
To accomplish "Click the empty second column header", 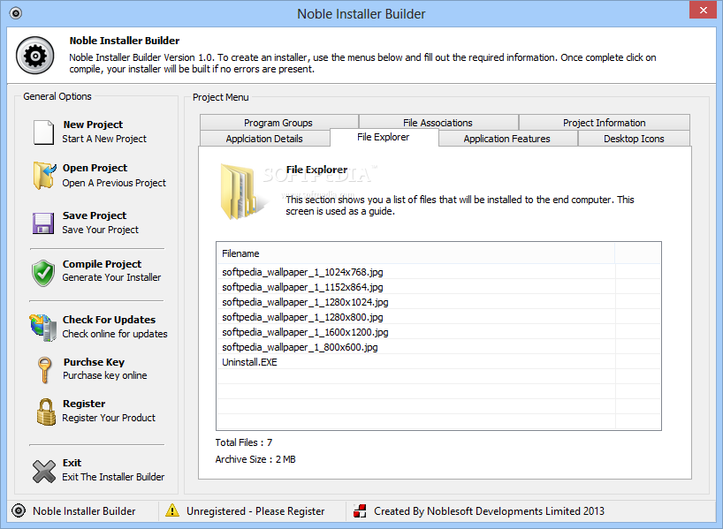I will click(637, 253).
